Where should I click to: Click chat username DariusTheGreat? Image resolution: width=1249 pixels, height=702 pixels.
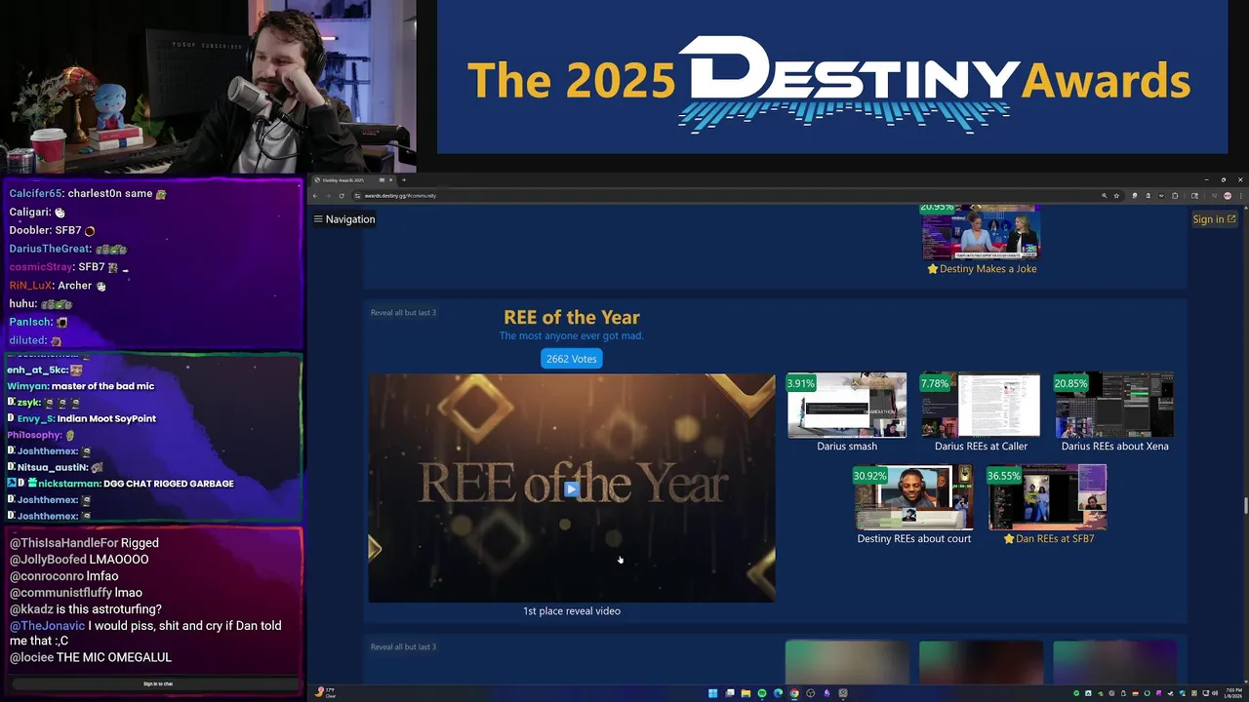tap(50, 249)
